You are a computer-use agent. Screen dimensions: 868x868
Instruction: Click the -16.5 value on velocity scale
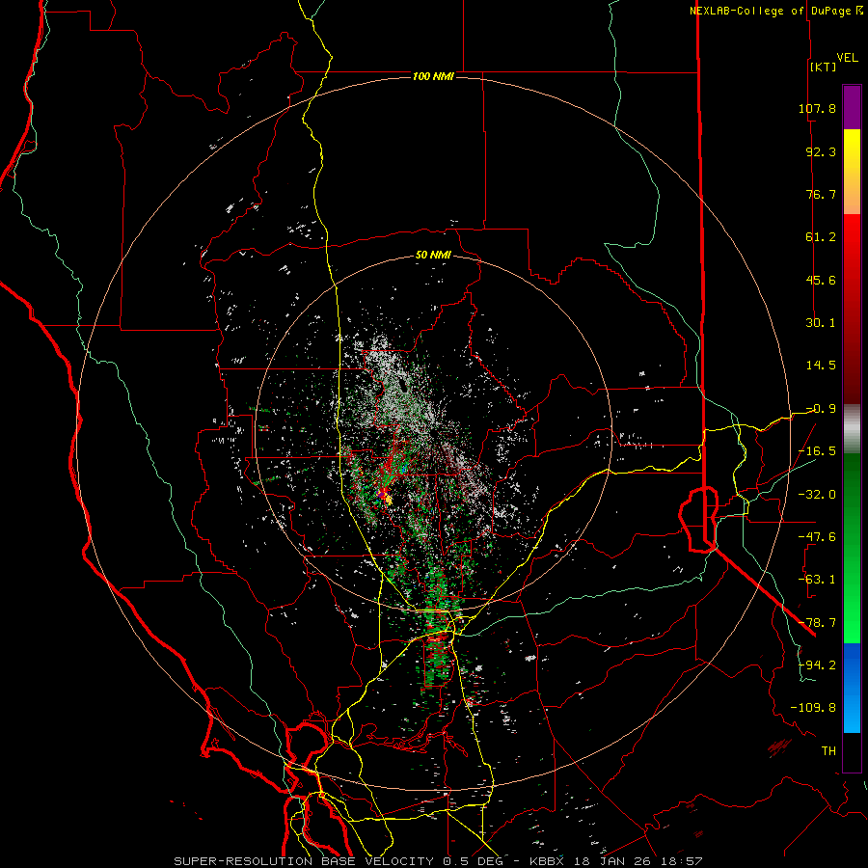(817, 451)
